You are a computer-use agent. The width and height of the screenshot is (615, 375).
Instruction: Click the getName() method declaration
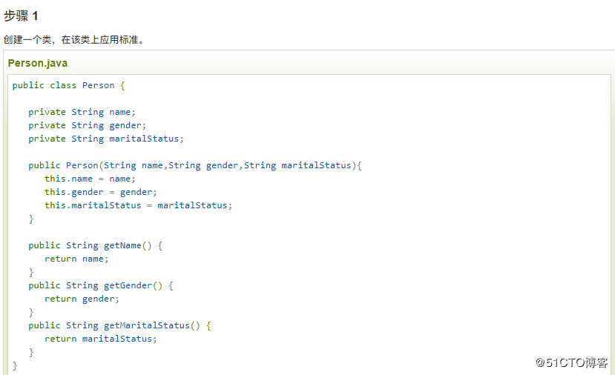pyautogui.click(x=95, y=245)
